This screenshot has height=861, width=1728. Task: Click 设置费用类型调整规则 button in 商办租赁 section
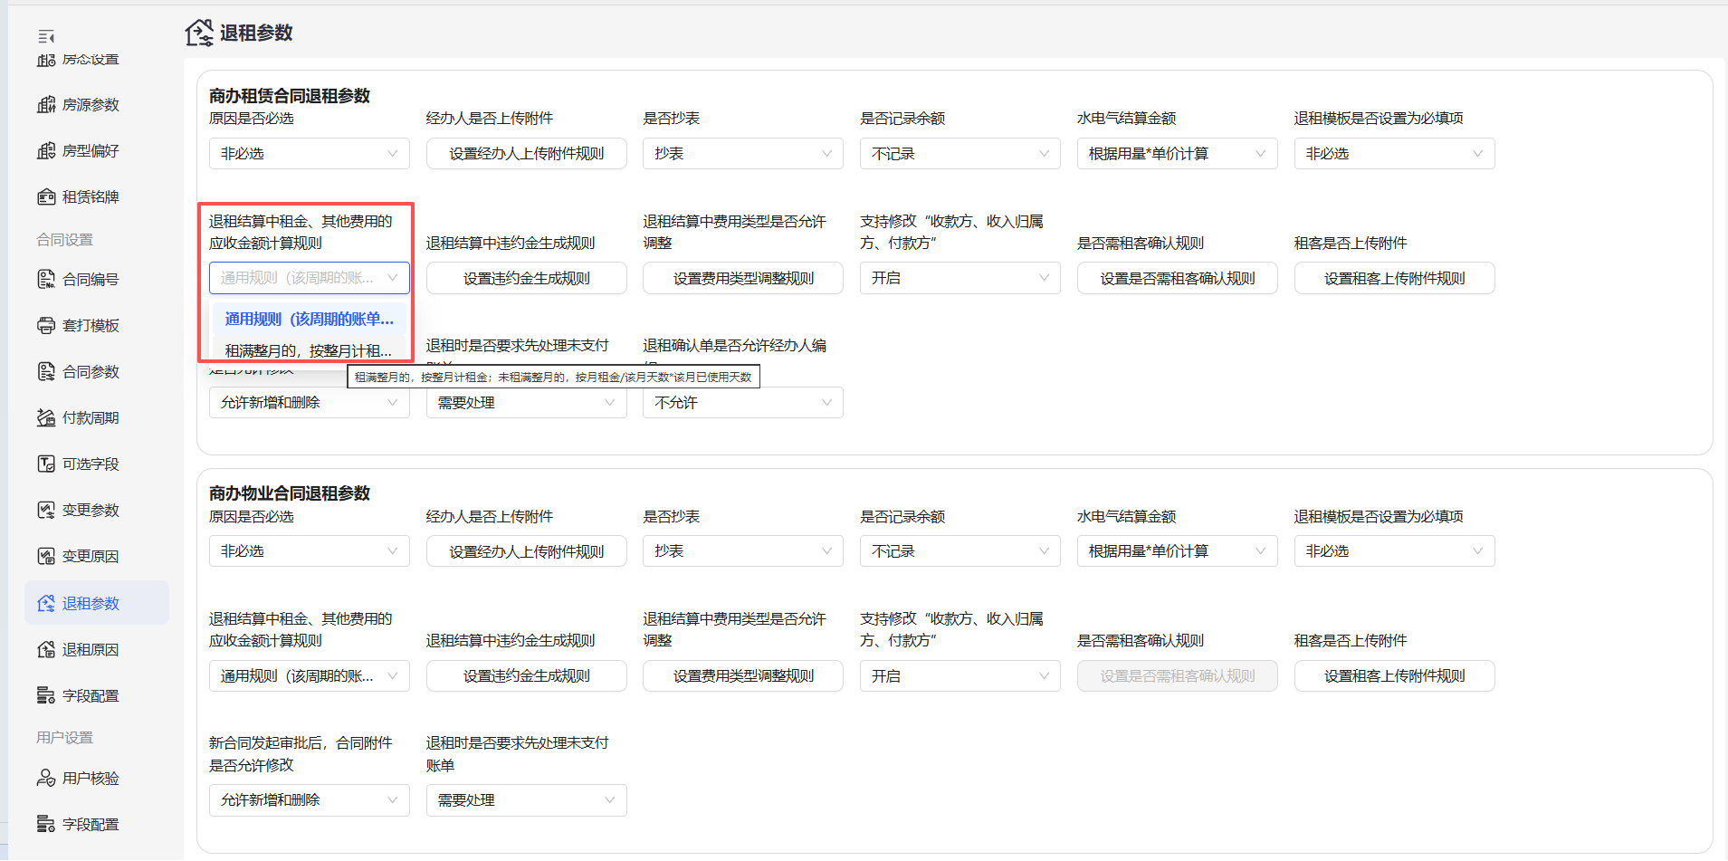tap(743, 278)
